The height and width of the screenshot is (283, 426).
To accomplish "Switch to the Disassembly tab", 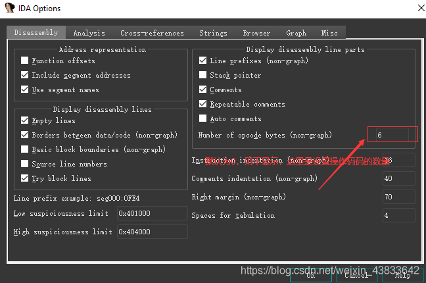I will coord(36,32).
